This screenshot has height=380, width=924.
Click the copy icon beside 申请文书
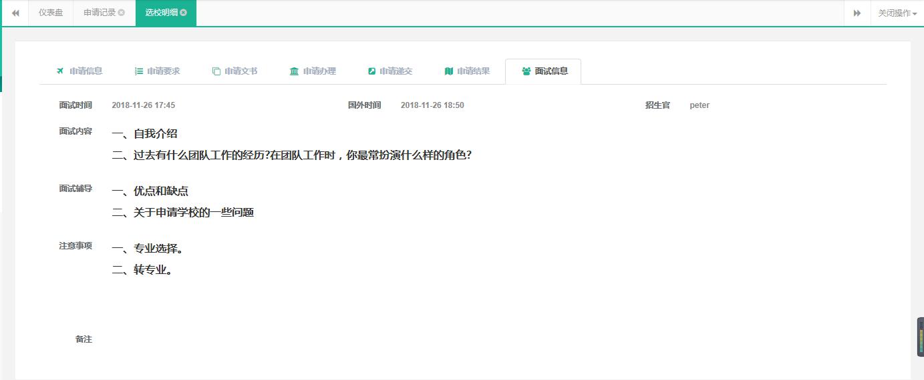click(216, 71)
